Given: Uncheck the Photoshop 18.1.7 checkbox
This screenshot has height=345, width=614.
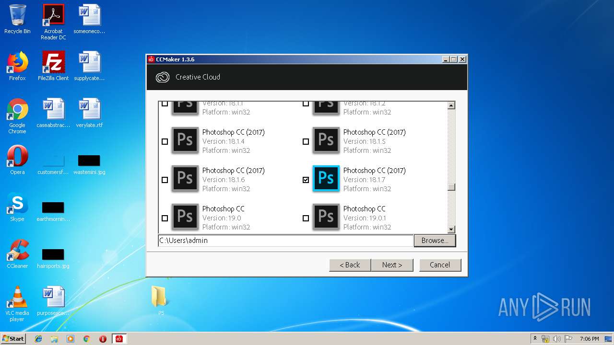Looking at the screenshot, I should click(x=306, y=180).
